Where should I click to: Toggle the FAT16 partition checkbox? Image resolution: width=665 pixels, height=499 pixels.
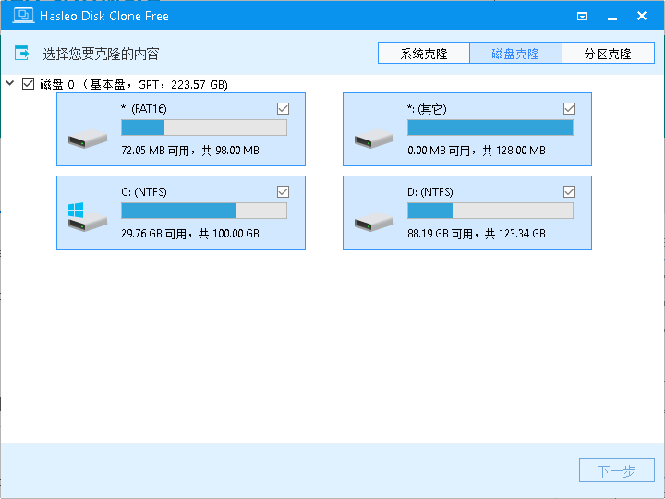click(x=283, y=109)
